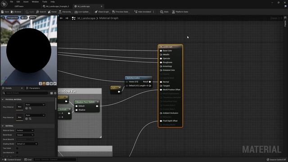Open the Search tool in toolbar
The height and width of the screenshot is (162, 288).
tap(41, 12)
